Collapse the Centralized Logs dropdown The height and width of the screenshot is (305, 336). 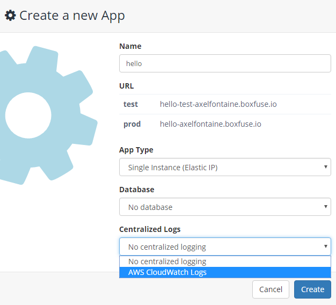225,246
